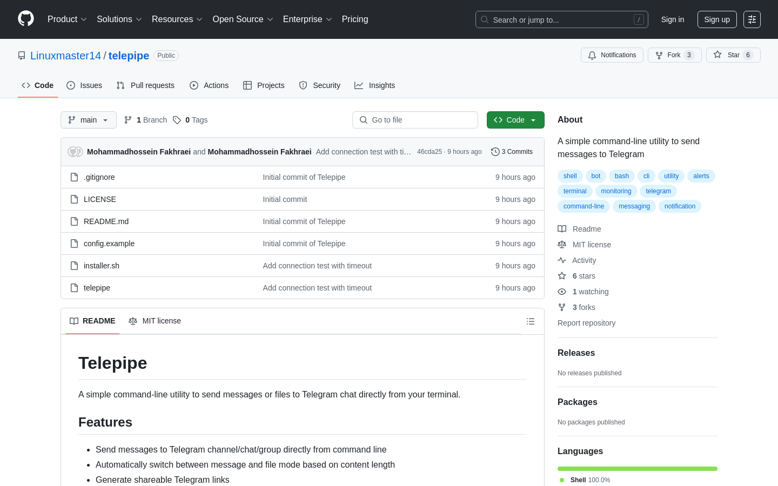Expand the Resources menu

pos(177,19)
